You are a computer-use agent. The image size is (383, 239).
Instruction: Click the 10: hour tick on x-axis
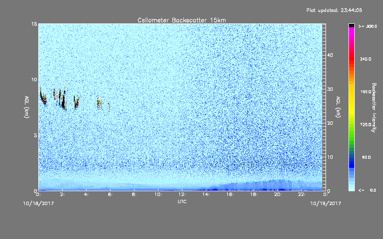[x=158, y=195]
